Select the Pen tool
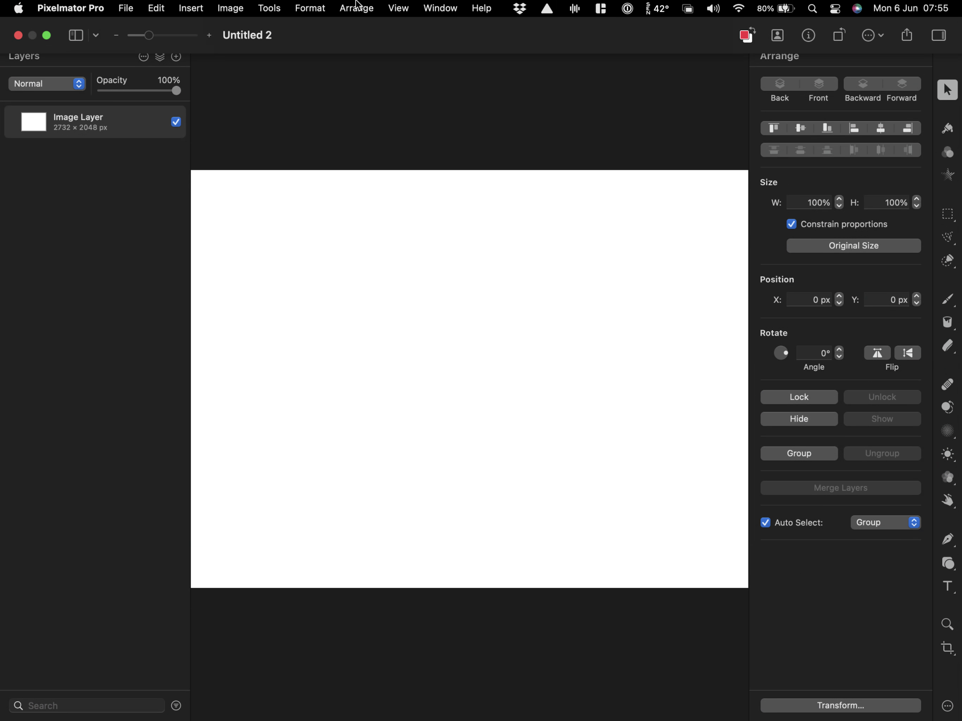This screenshot has width=962, height=721. point(948,539)
